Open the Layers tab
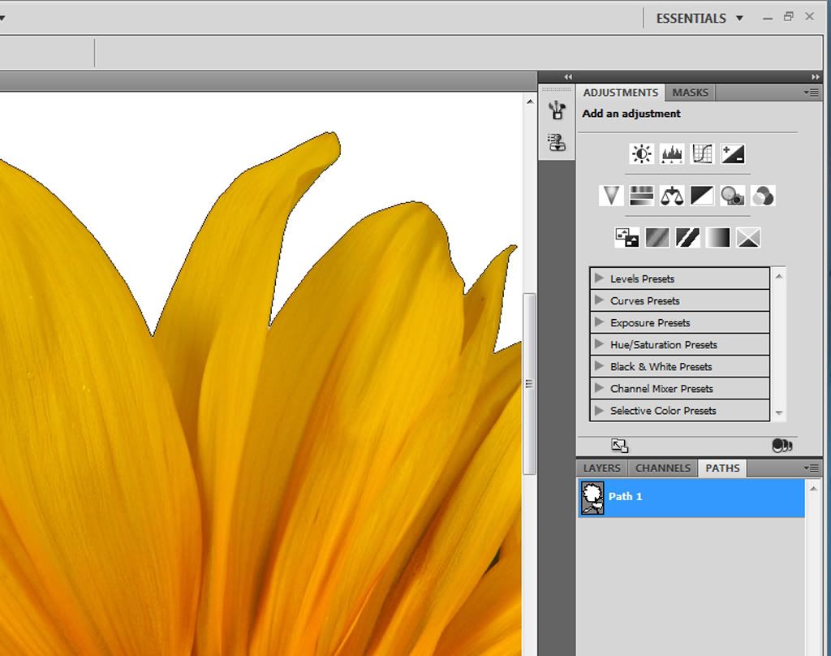The image size is (831, 656). tap(601, 468)
